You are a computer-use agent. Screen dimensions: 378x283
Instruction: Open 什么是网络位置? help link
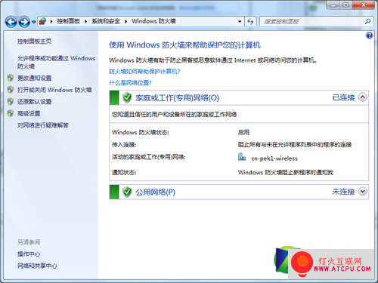(130, 83)
